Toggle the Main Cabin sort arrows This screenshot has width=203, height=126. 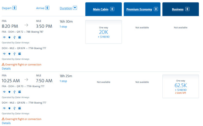pyautogui.click(x=112, y=9)
